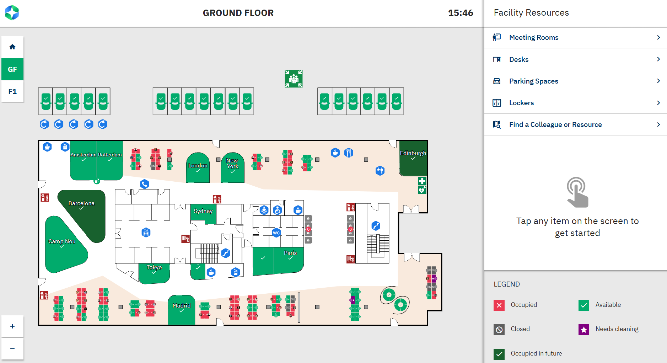Switch to the F1 floor tab
The height and width of the screenshot is (363, 667).
pos(12,91)
